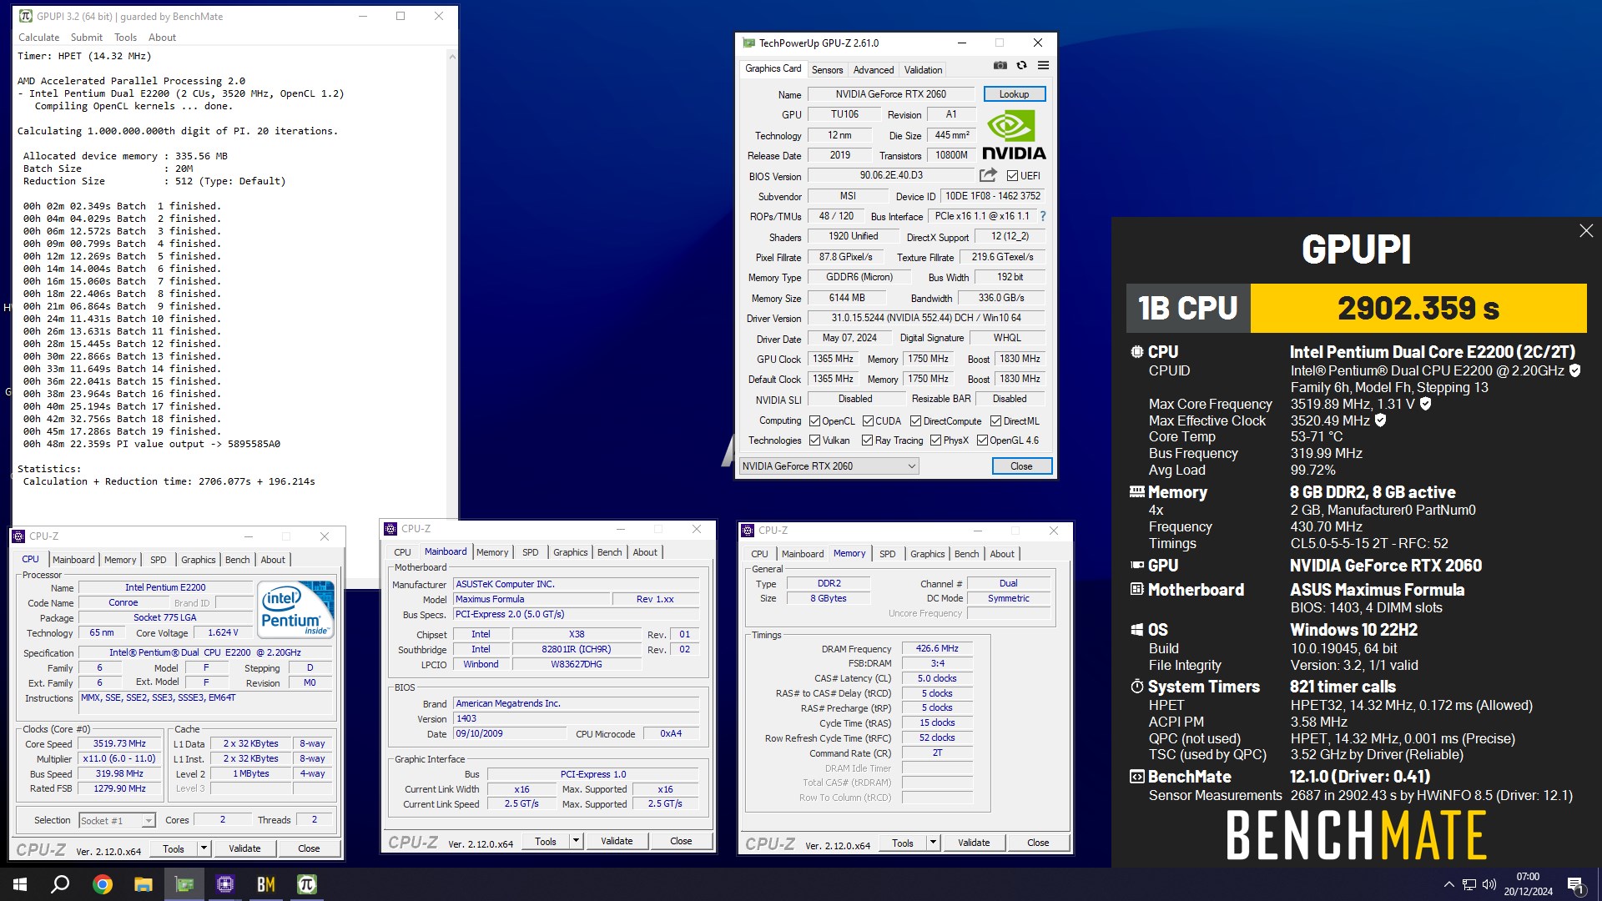1602x901 pixels.
Task: Click Tools button in CPU-Z Mainboard window
Action: point(546,841)
